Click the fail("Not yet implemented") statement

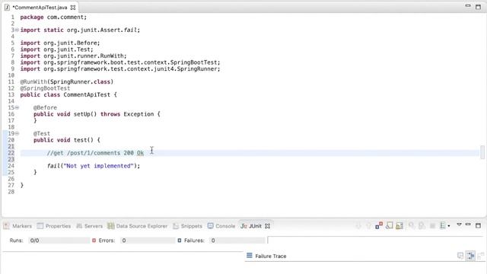point(94,166)
